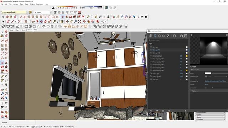Click the trash icon in Asset Editor footer
This screenshot has height=128, width=228.
[169, 111]
